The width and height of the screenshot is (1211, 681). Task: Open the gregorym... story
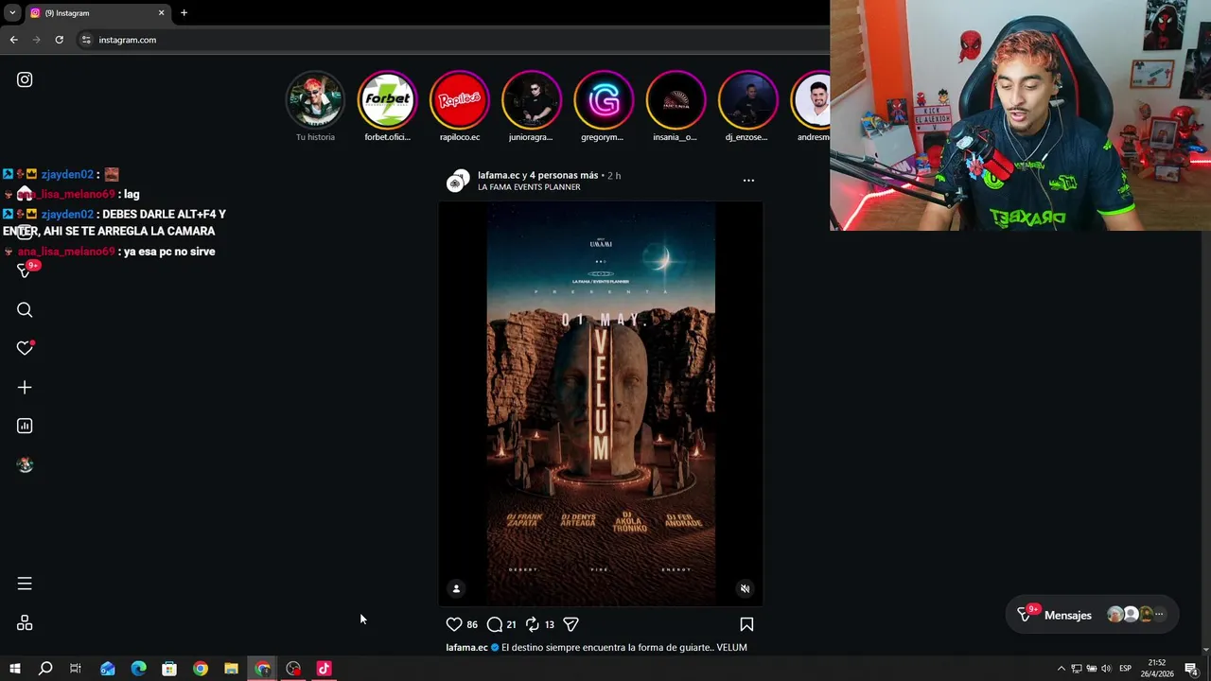click(603, 106)
